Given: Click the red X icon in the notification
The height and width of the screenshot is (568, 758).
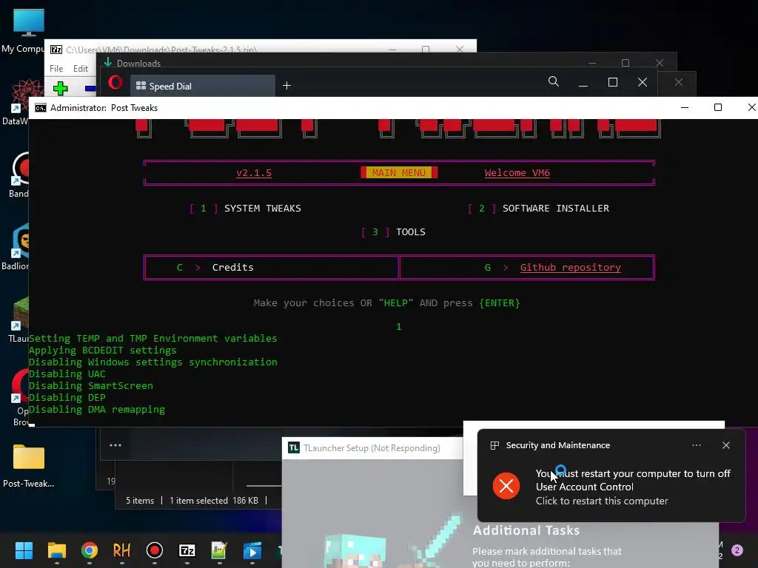Looking at the screenshot, I should pyautogui.click(x=506, y=486).
